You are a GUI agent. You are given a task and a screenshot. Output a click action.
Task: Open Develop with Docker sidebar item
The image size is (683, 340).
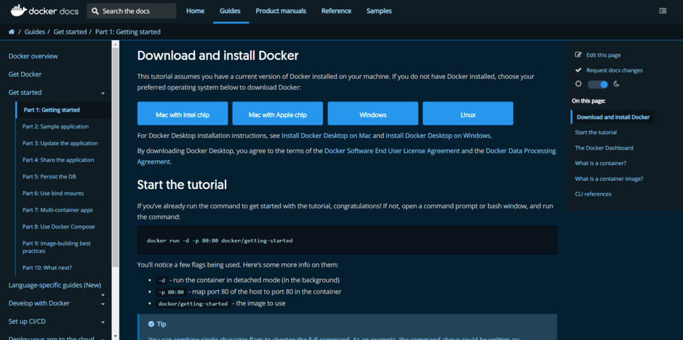click(x=39, y=303)
